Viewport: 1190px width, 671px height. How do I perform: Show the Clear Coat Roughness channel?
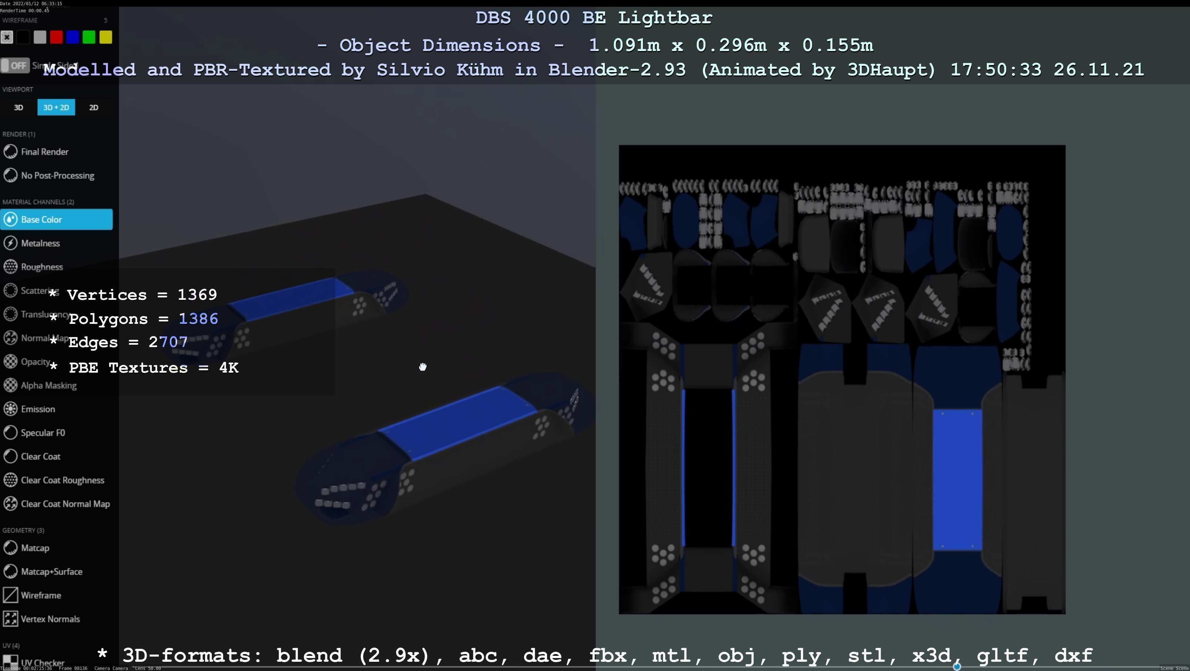[54, 480]
